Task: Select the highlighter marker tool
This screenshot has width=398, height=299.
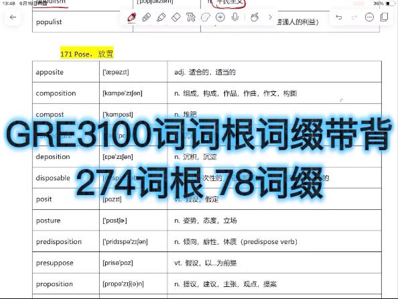Action: (161, 17)
